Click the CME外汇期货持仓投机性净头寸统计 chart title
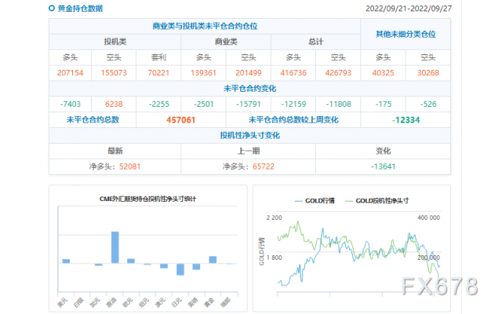 (x=147, y=199)
